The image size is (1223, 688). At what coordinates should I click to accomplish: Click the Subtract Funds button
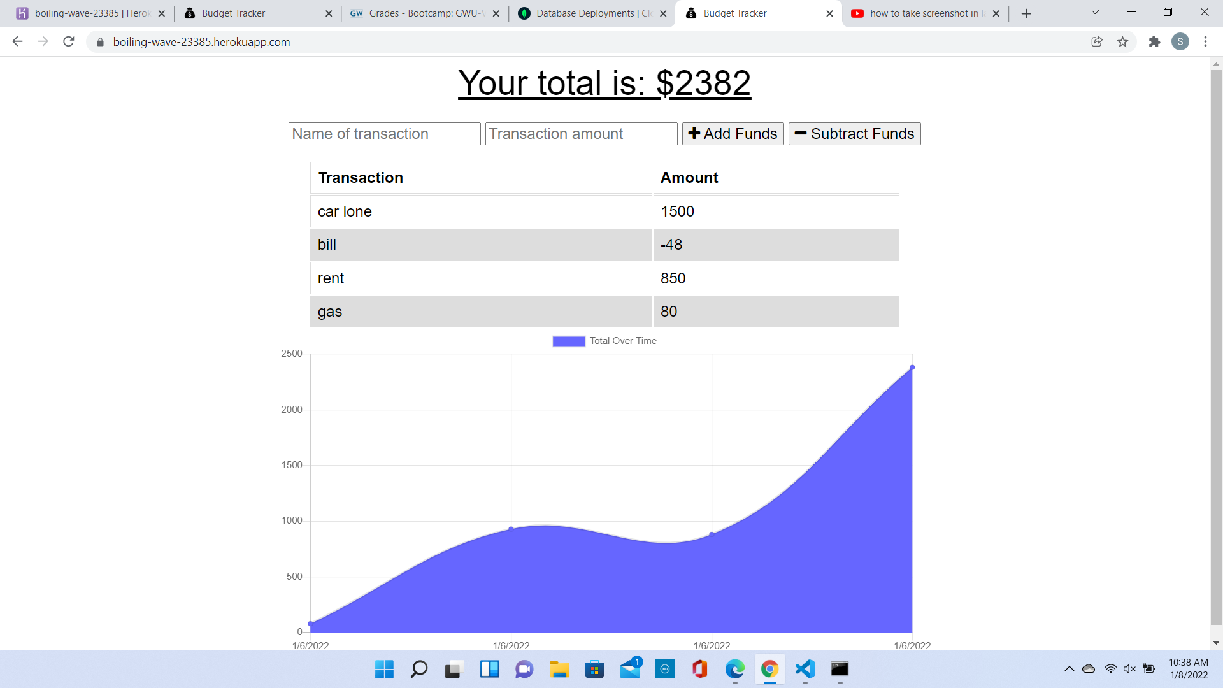point(854,134)
